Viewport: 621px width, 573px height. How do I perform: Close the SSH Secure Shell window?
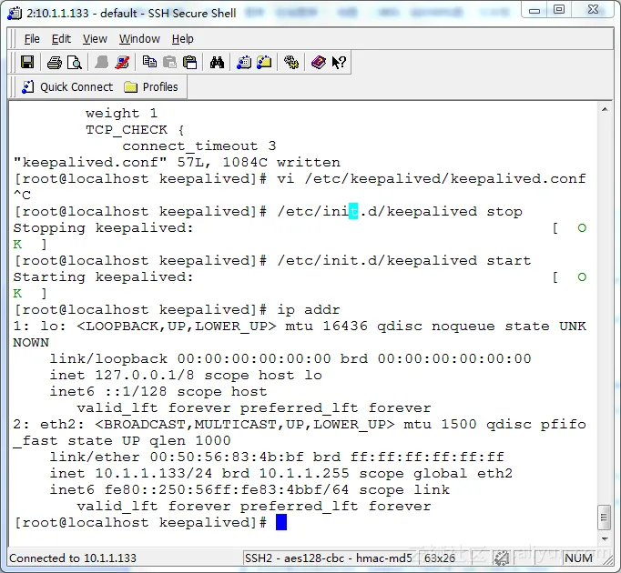[x=593, y=10]
